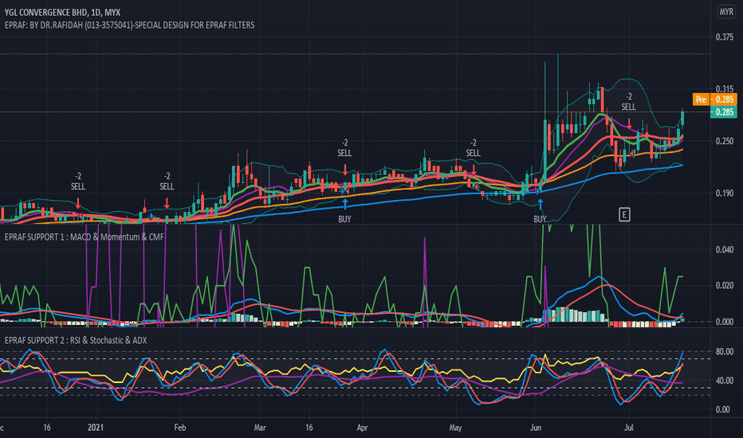Click the SELL arrow in mid December
Screen dimensions: 743x438
coord(78,204)
